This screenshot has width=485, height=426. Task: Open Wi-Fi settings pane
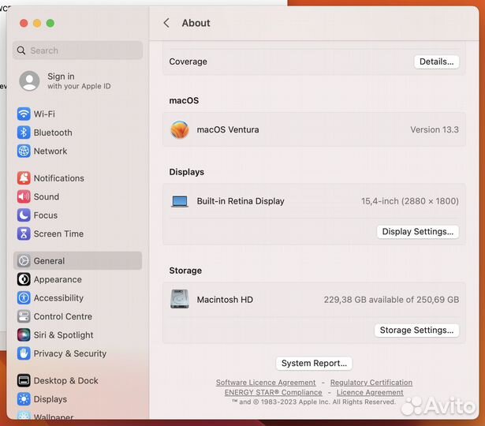point(77,114)
